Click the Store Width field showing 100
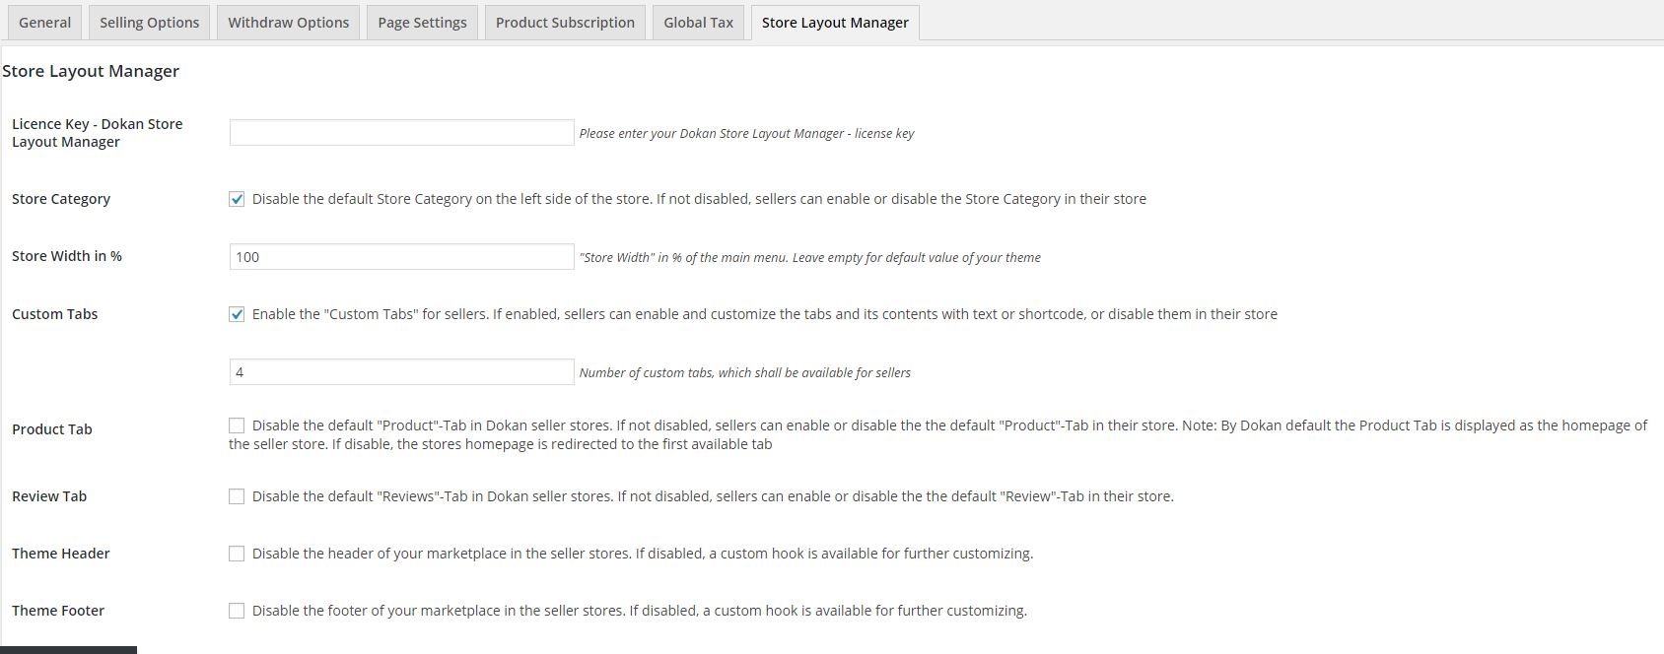The width and height of the screenshot is (1664, 654). 401,257
